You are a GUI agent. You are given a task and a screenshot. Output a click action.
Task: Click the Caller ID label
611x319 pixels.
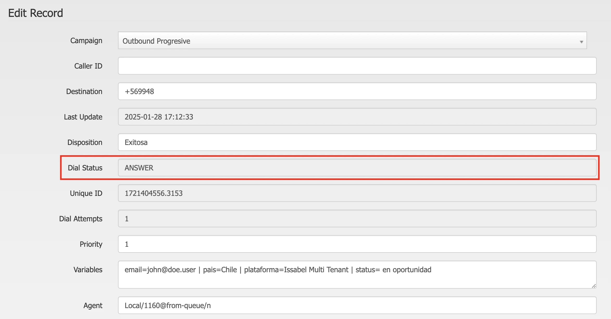pyautogui.click(x=88, y=66)
